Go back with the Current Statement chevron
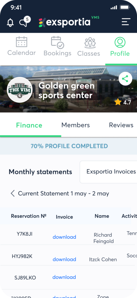The height and width of the screenshot is (298, 137). coord(13,194)
